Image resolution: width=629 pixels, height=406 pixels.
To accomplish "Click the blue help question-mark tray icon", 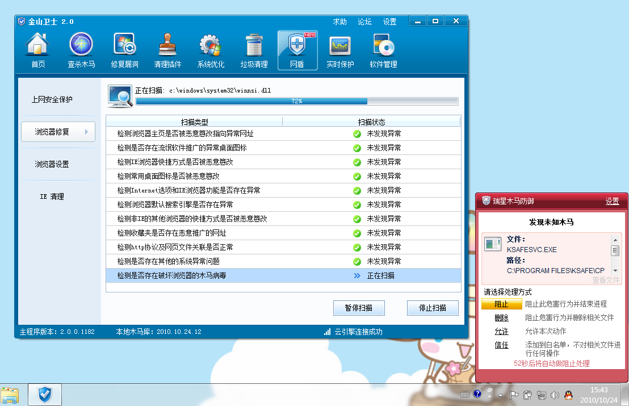I will (477, 394).
